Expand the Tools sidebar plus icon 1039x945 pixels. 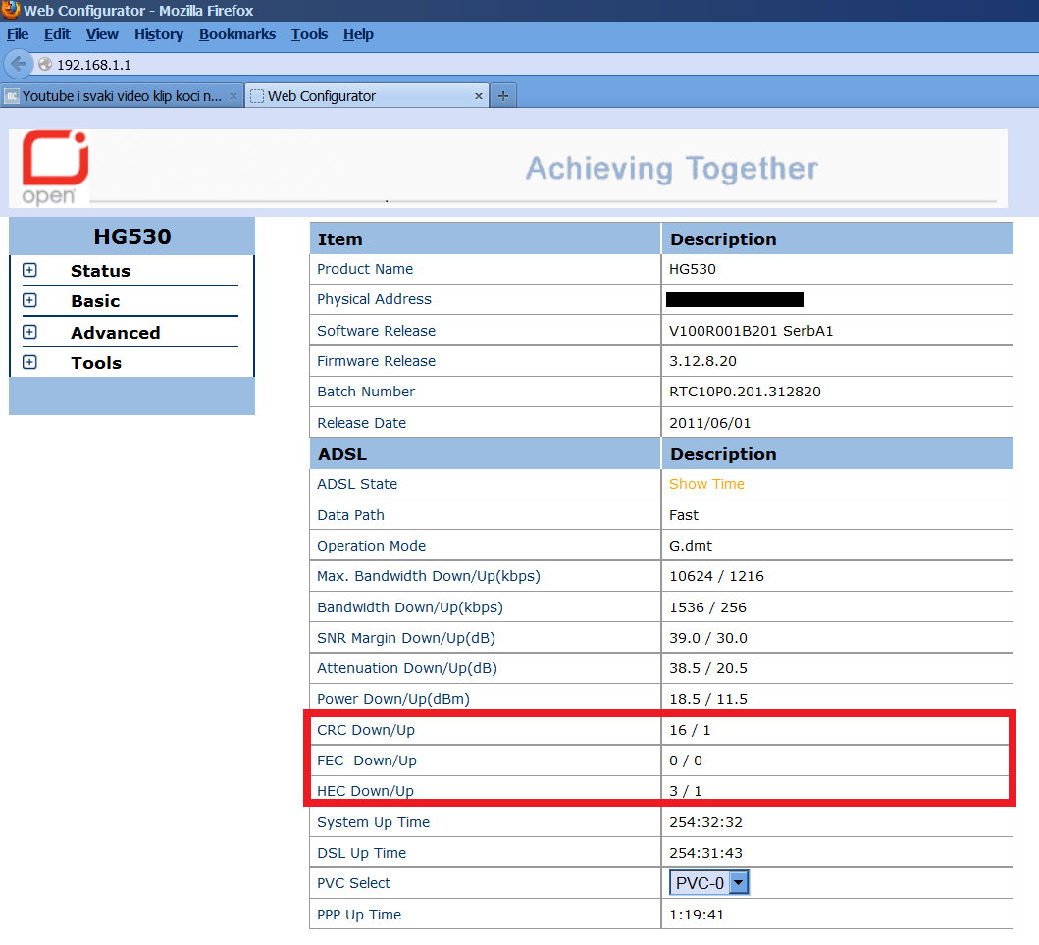point(29,362)
